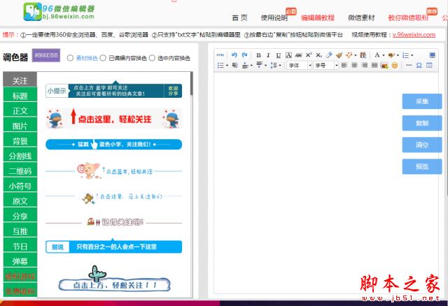
Task: Apply the font border icon
Action: (288, 55)
